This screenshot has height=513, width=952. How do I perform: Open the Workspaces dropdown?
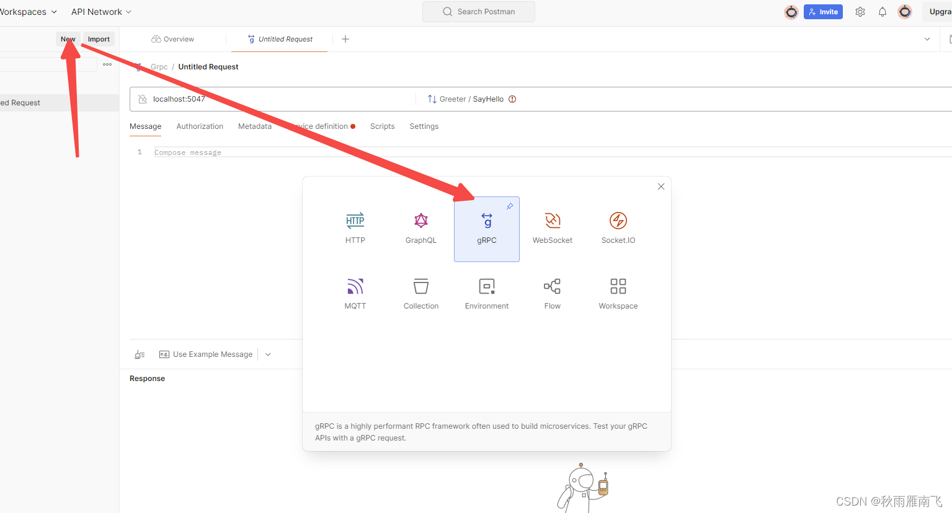click(x=27, y=12)
